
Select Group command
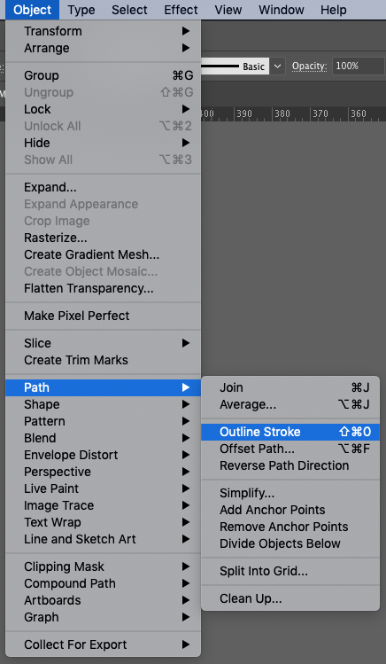104,75
